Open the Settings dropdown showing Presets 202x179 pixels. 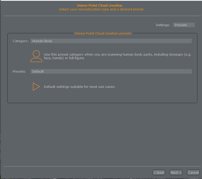click(184, 25)
